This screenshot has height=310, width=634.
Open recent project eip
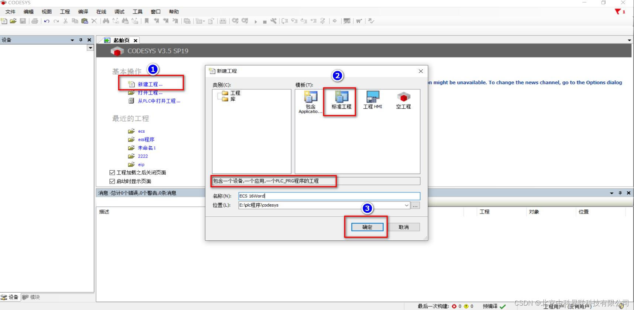pyautogui.click(x=141, y=165)
